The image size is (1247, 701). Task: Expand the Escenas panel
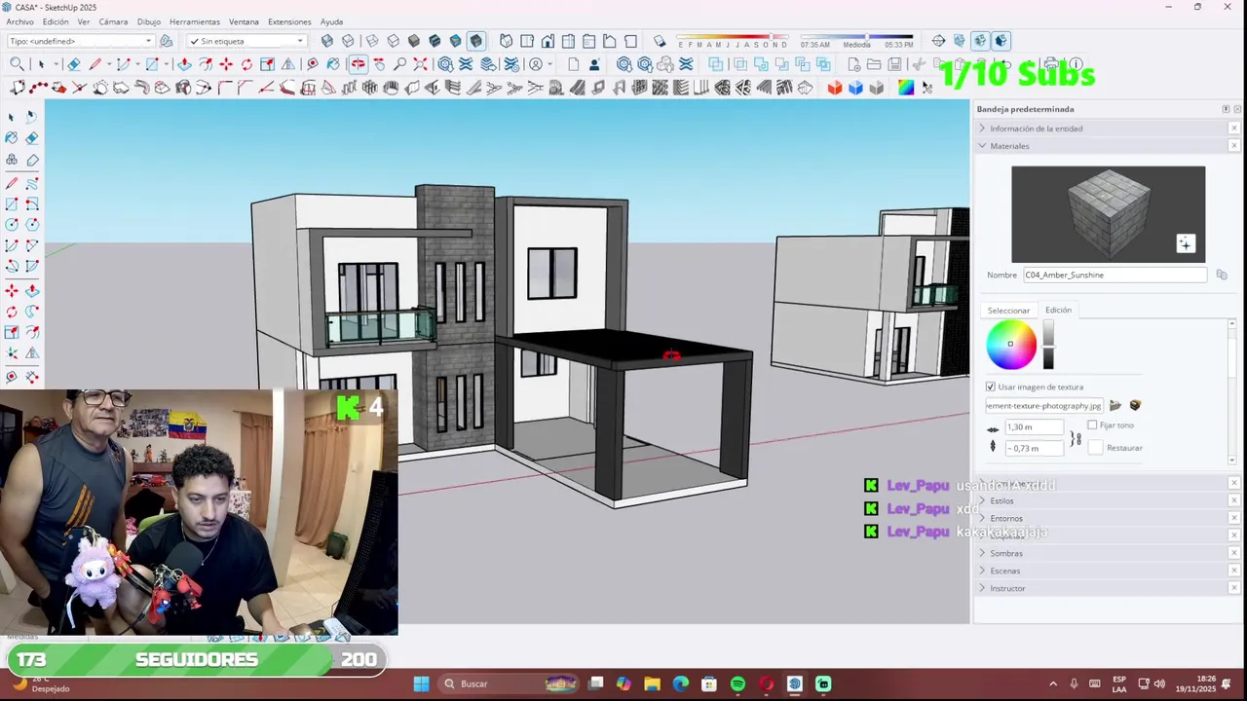click(1004, 571)
